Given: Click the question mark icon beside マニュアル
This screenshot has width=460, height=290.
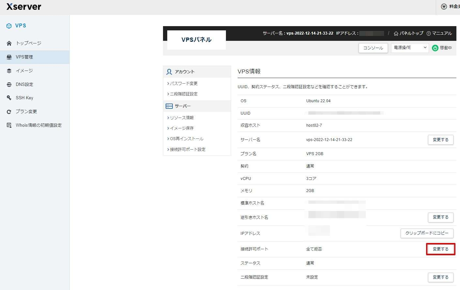Looking at the screenshot, I should (428, 33).
